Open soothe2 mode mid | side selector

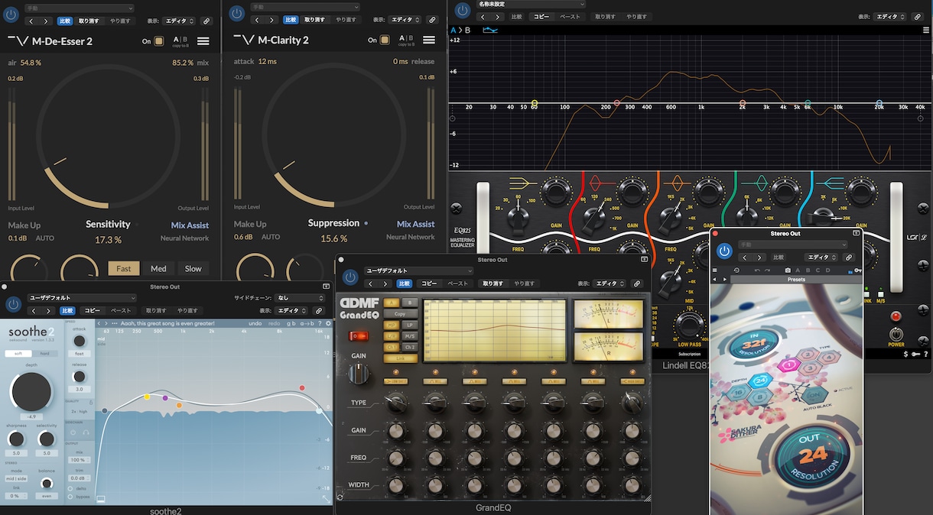17,478
